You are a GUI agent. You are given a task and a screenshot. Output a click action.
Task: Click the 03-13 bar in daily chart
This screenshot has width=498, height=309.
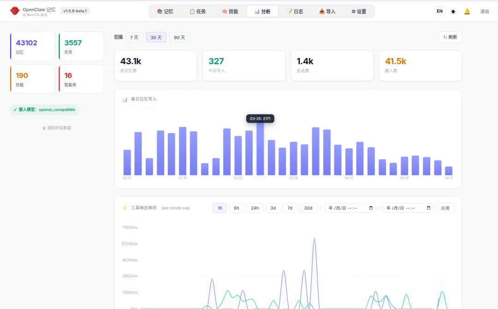coord(127,162)
